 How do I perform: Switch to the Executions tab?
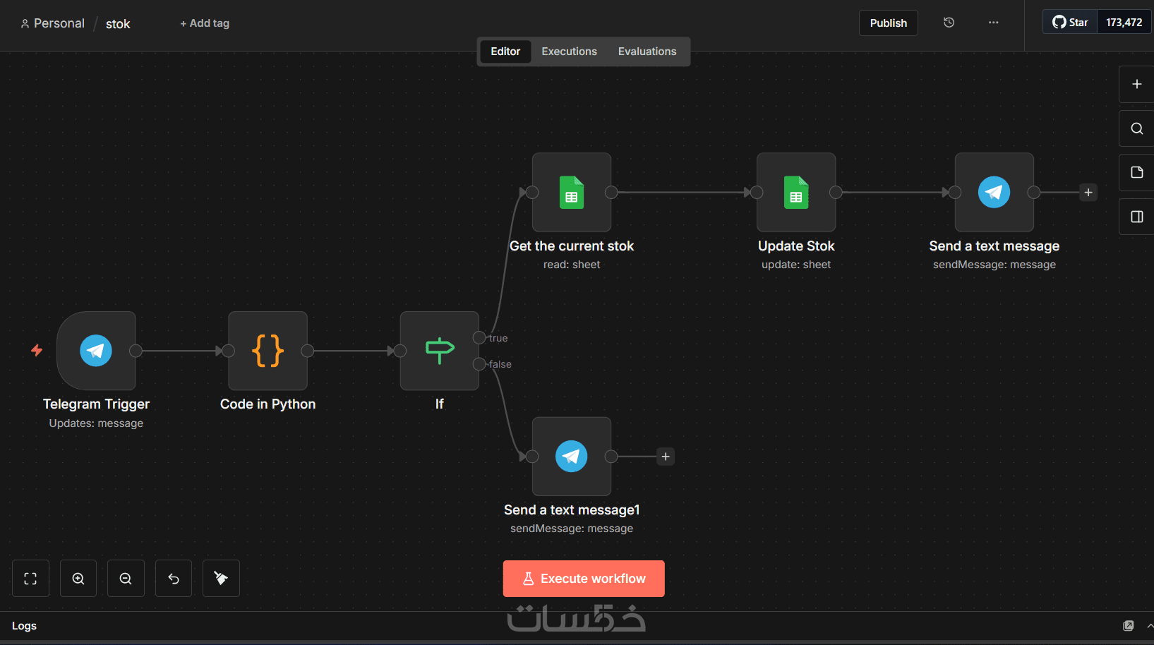point(569,52)
